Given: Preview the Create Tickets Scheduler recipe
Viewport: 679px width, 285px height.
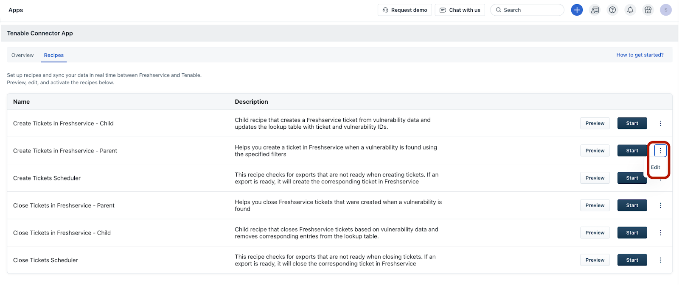Looking at the screenshot, I should coord(595,178).
